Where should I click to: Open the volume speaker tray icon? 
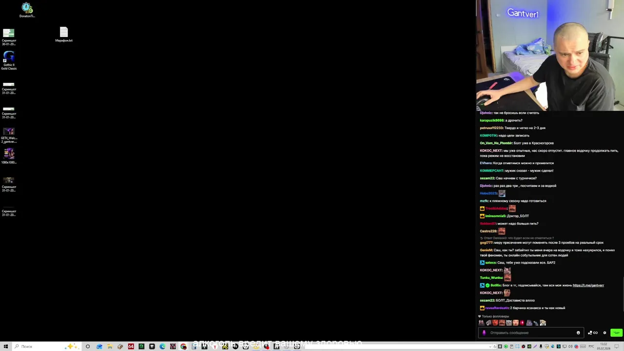(x=570, y=346)
